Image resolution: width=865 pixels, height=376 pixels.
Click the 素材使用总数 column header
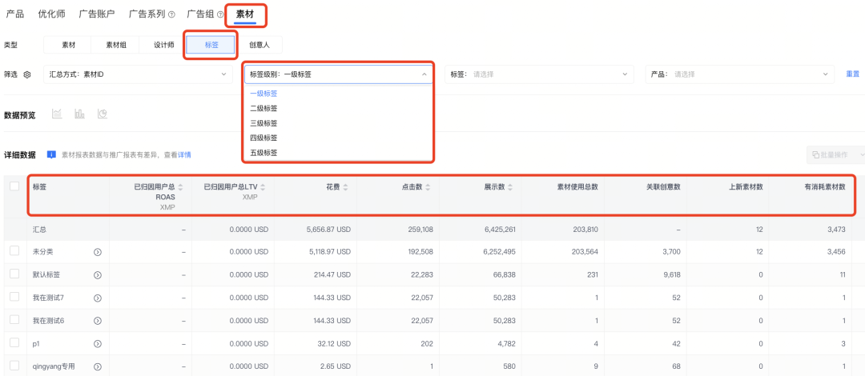coord(577,187)
